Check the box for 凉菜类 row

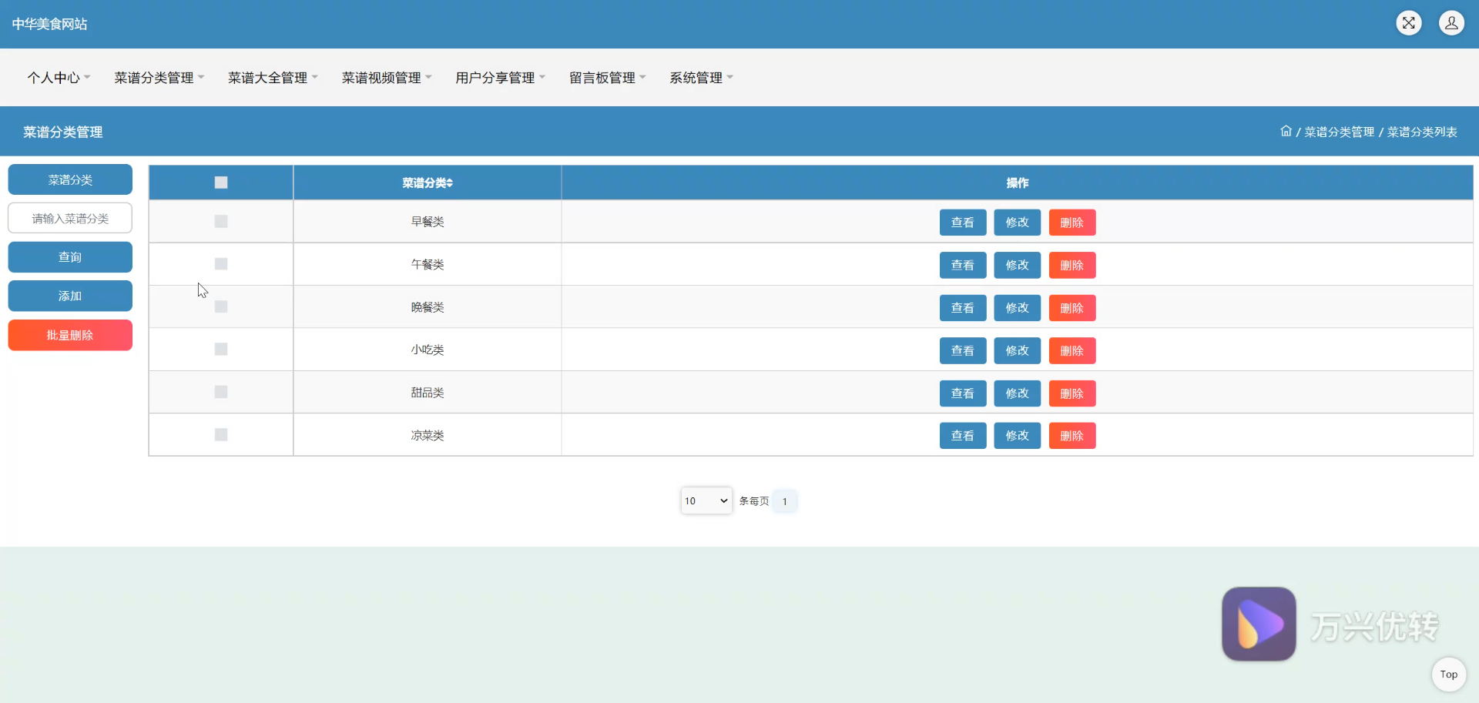click(x=221, y=435)
